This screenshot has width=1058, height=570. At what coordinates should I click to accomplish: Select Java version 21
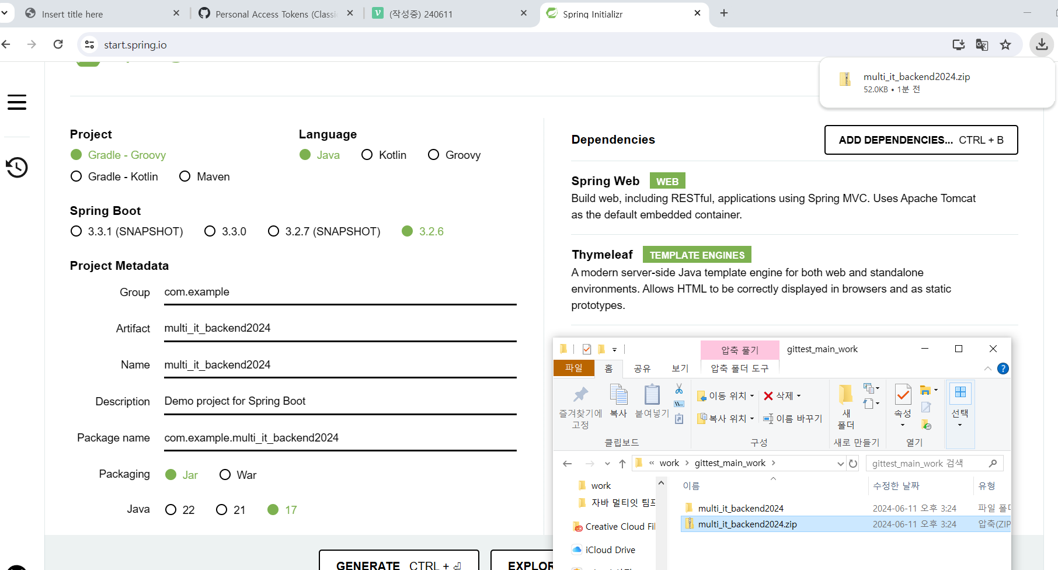point(231,510)
